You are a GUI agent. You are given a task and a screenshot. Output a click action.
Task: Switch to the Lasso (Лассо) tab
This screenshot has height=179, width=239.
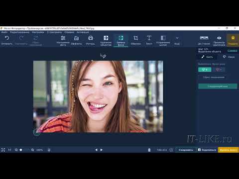click(x=229, y=57)
